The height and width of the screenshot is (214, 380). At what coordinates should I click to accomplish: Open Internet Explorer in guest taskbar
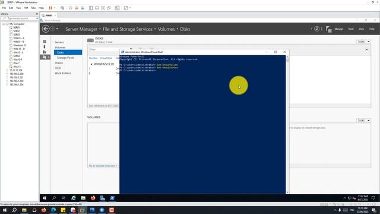point(74,198)
